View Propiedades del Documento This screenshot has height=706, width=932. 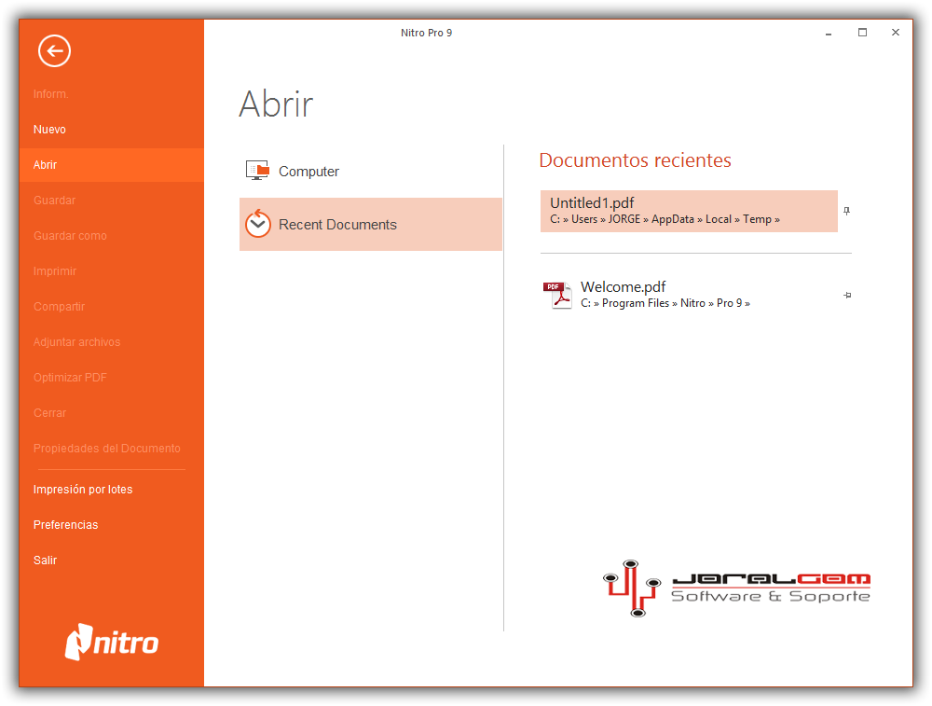click(107, 448)
